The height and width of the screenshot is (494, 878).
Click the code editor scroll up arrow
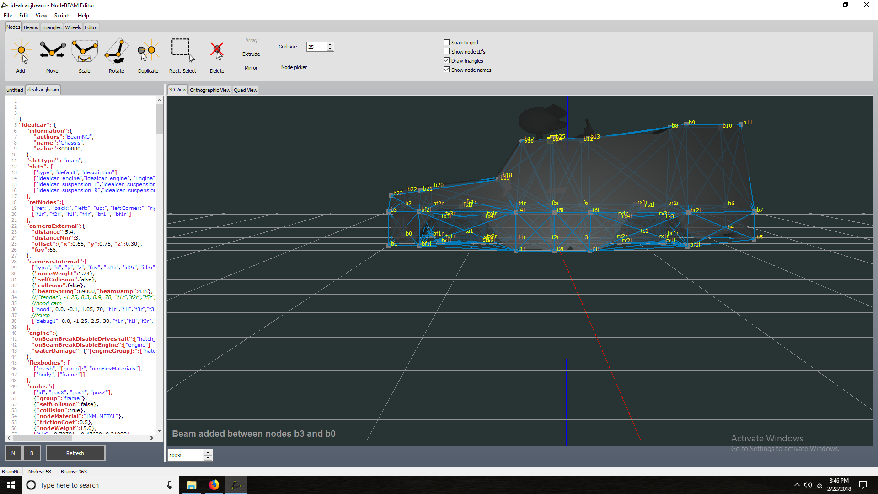159,100
